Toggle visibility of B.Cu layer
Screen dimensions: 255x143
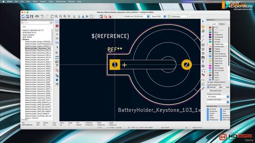point(213,32)
